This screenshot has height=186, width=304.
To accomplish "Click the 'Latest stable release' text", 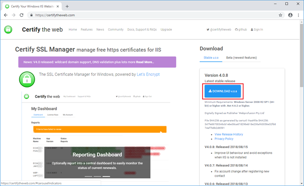I will 220,81.
